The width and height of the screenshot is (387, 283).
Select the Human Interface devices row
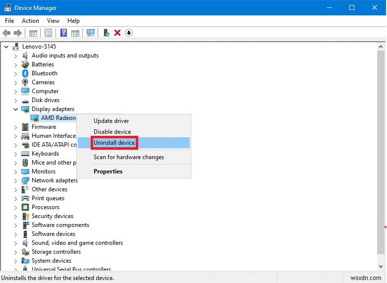pos(54,136)
